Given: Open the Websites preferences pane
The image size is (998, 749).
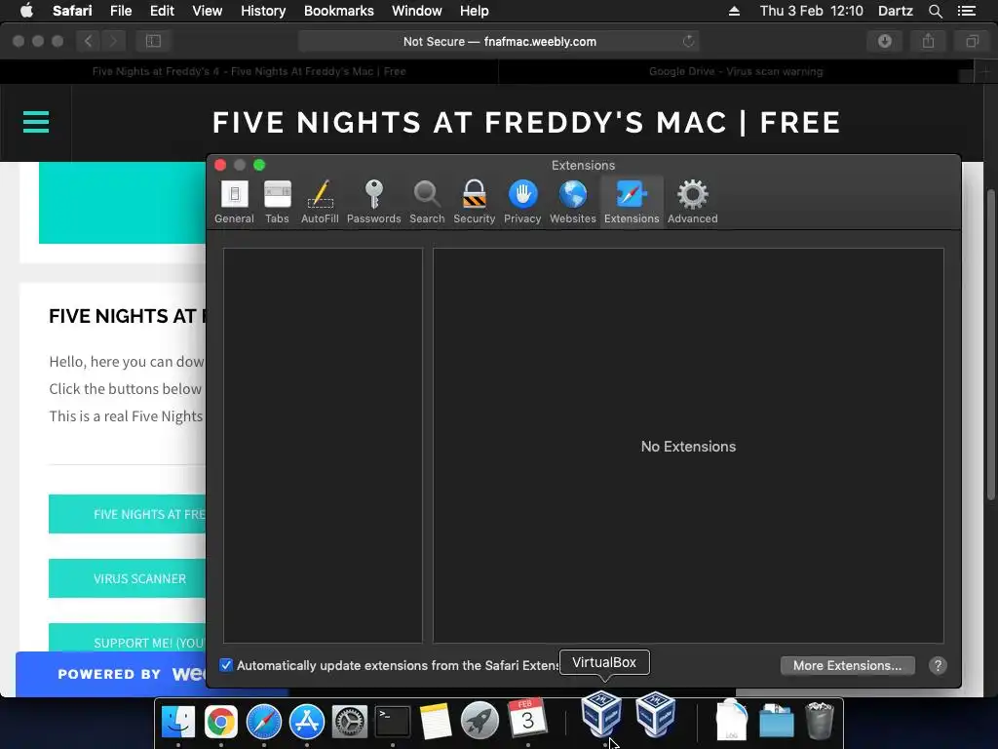Looking at the screenshot, I should click(573, 202).
